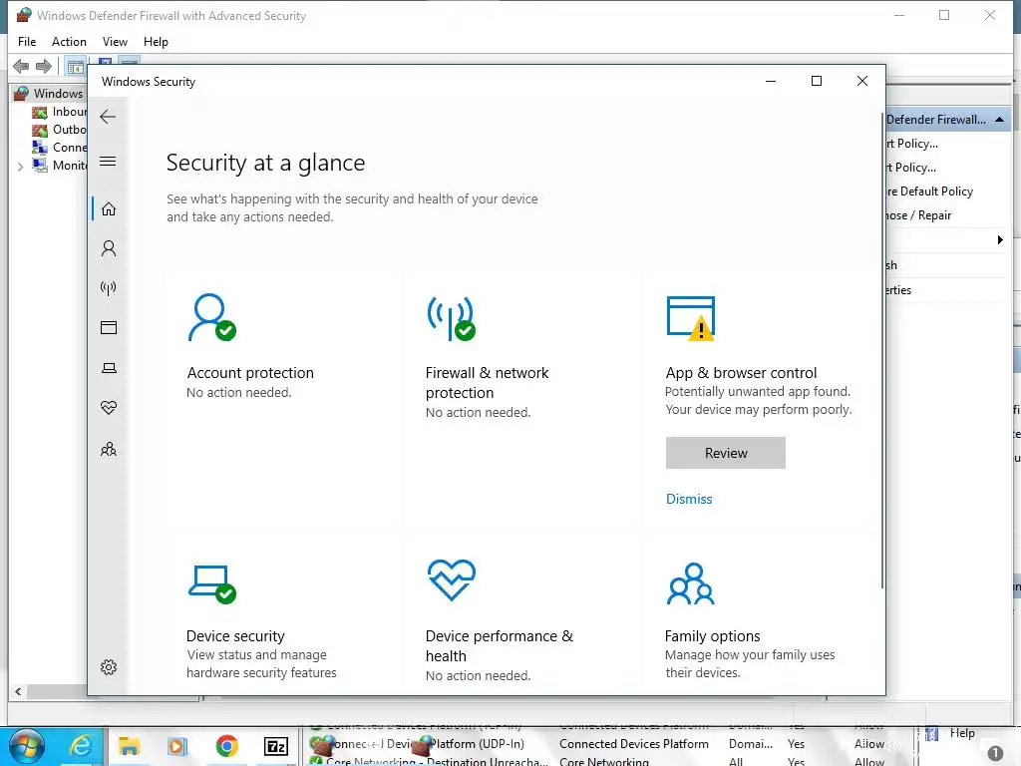Open Firewall & network sidebar icon
The image size is (1021, 766).
[109, 288]
